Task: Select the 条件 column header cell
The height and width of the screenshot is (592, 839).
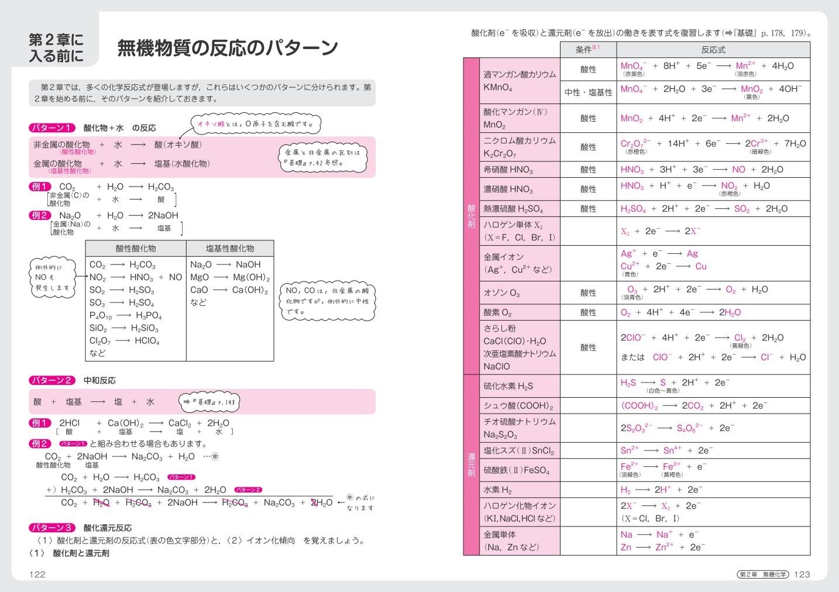Action: tap(587, 50)
